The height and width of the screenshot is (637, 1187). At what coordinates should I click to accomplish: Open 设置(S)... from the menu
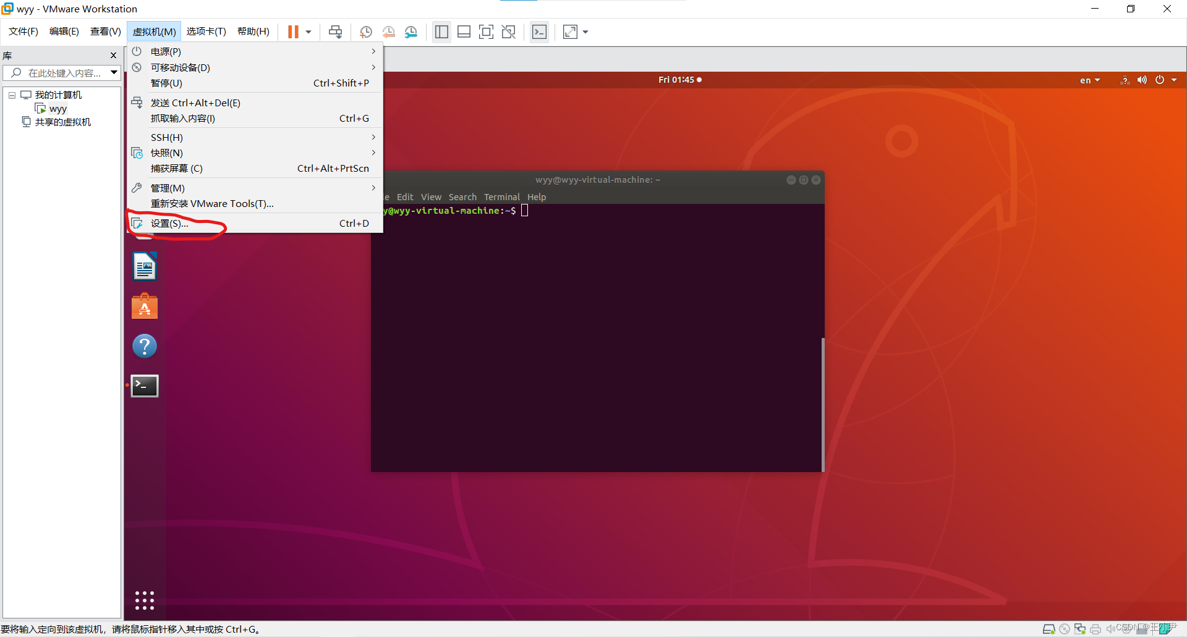pyautogui.click(x=255, y=223)
